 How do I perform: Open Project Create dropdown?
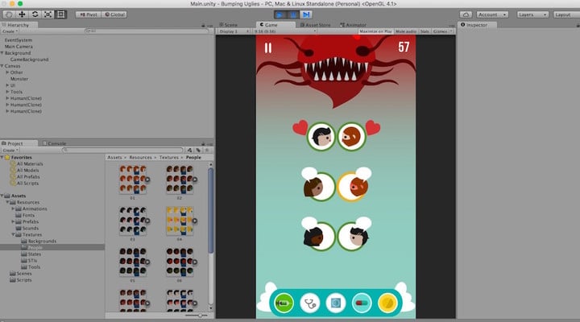pos(10,151)
